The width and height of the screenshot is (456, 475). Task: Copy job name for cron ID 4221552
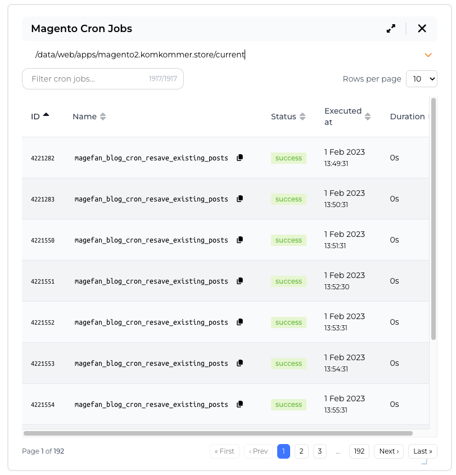click(240, 322)
